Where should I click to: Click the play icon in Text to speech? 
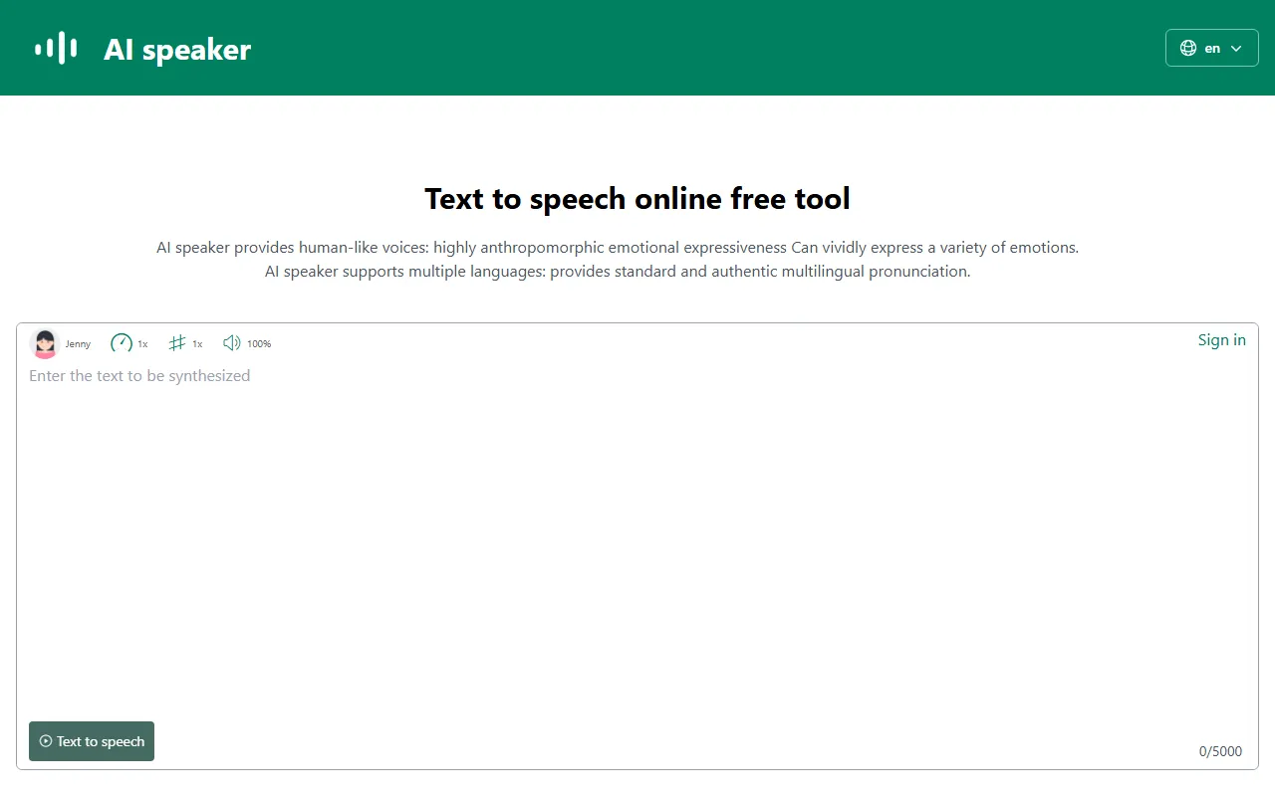(x=46, y=741)
